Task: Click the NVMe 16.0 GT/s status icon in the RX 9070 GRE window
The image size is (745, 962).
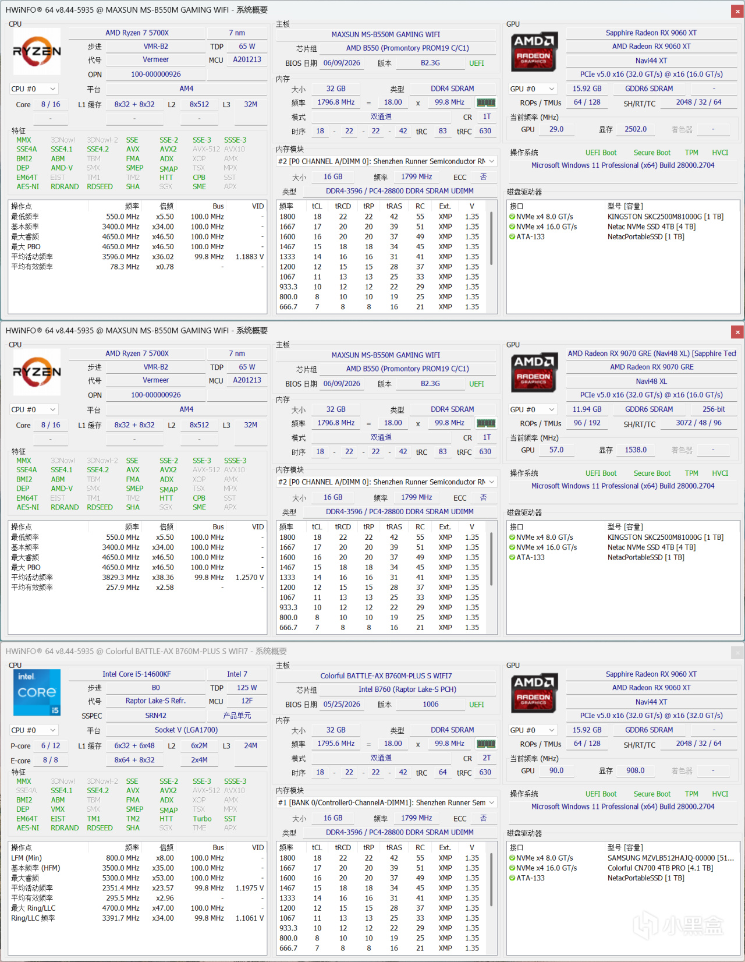Action: 512,547
